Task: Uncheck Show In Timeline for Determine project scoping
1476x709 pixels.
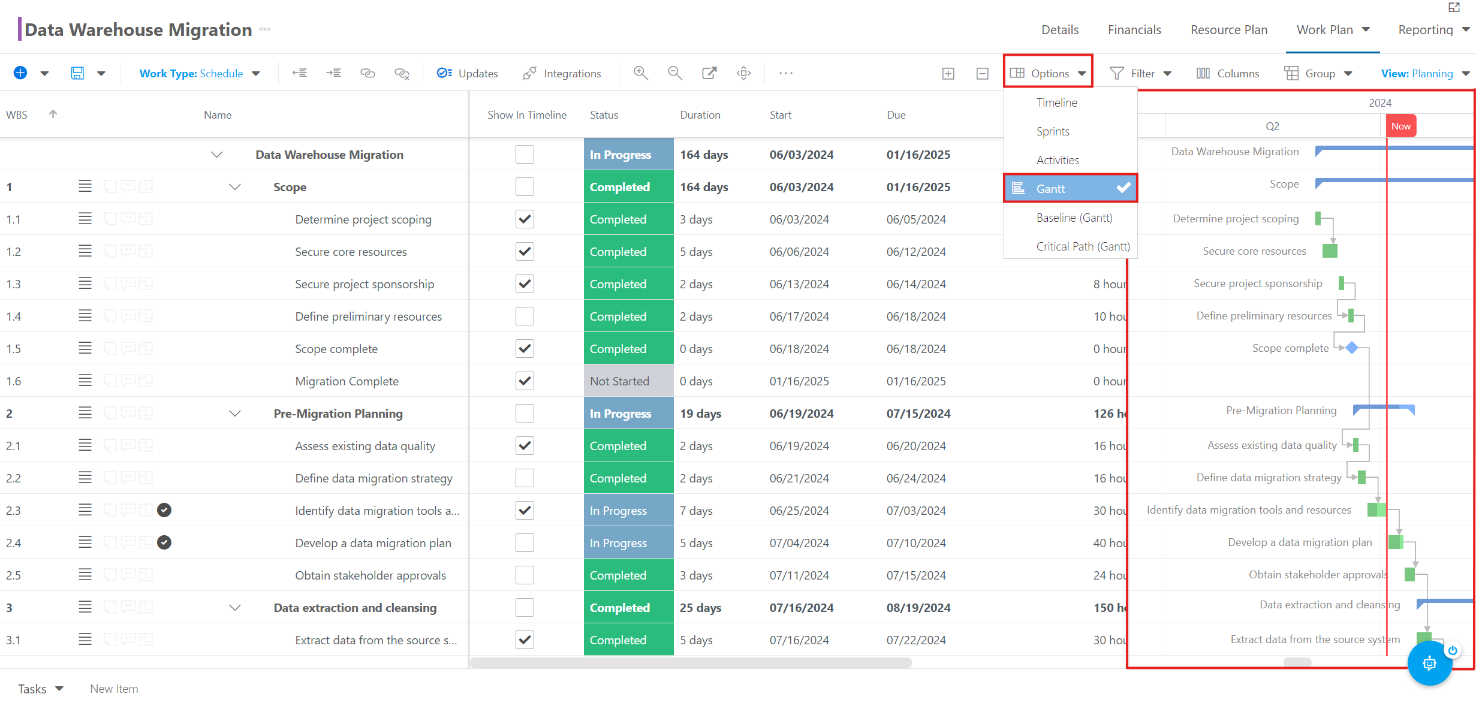Action: [525, 219]
